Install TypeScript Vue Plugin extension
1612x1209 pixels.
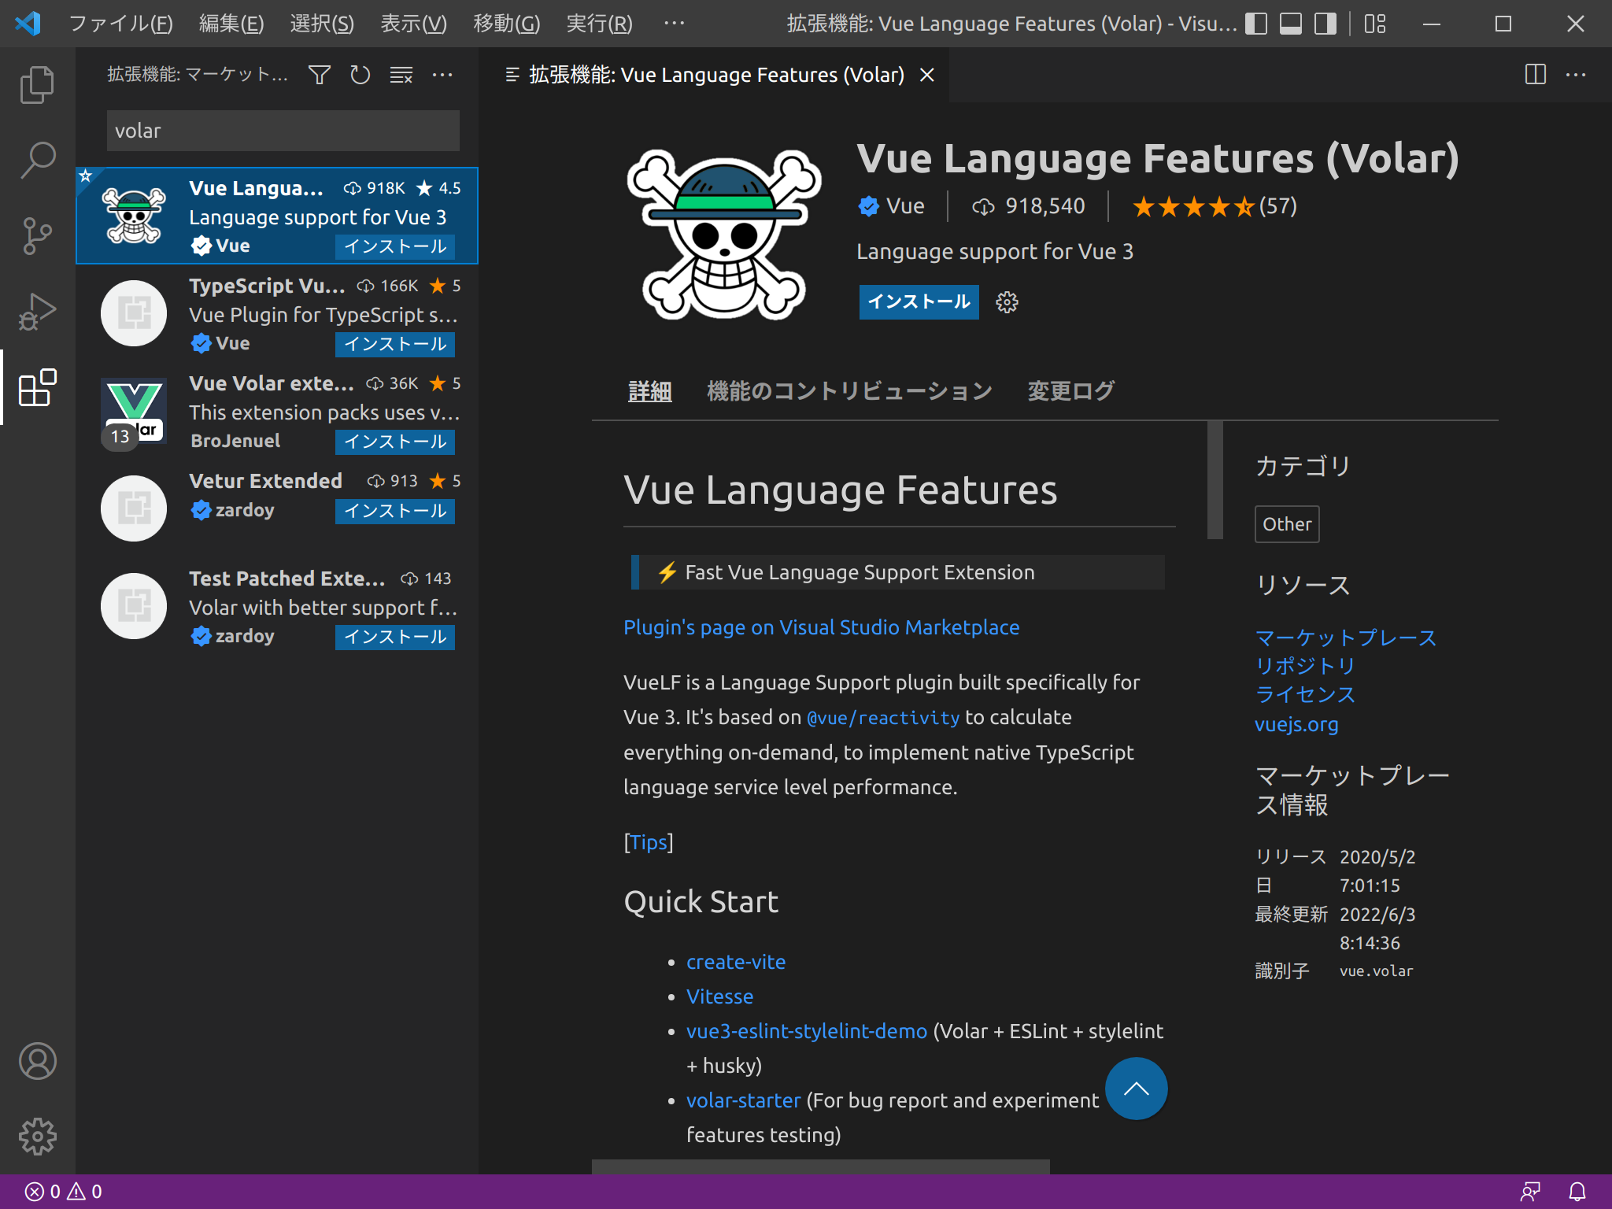[x=394, y=344]
